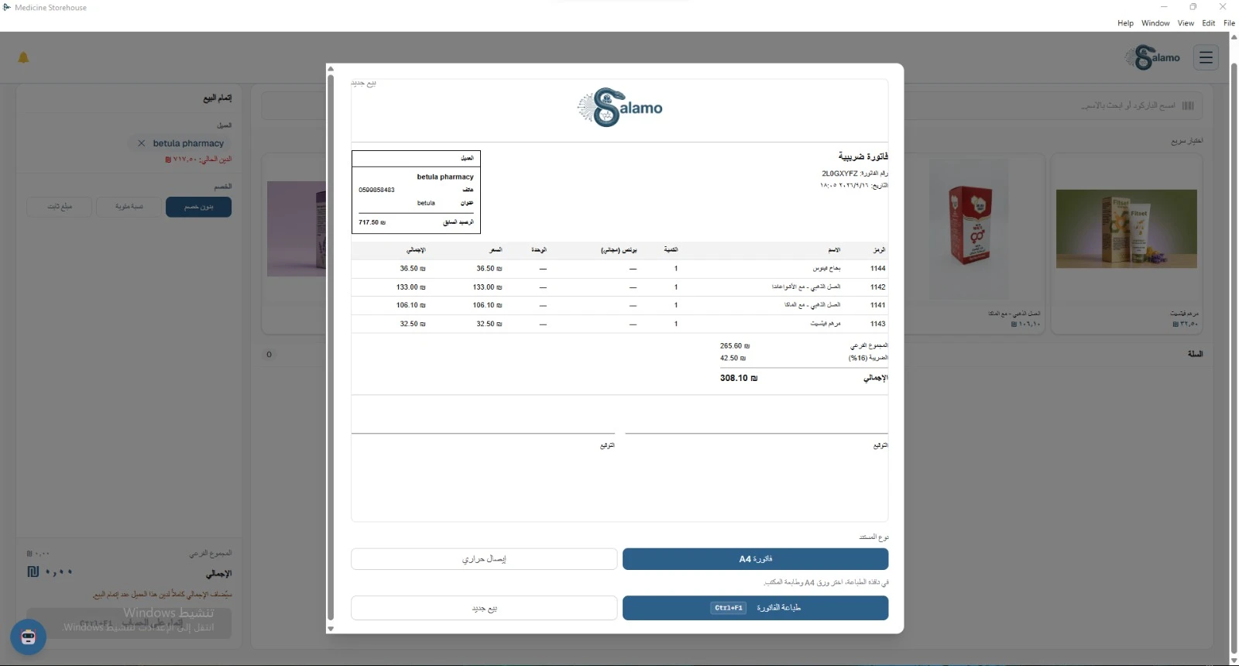The height and width of the screenshot is (666, 1239).
Task: Click the 36.50 total cell
Action: [x=412, y=269]
